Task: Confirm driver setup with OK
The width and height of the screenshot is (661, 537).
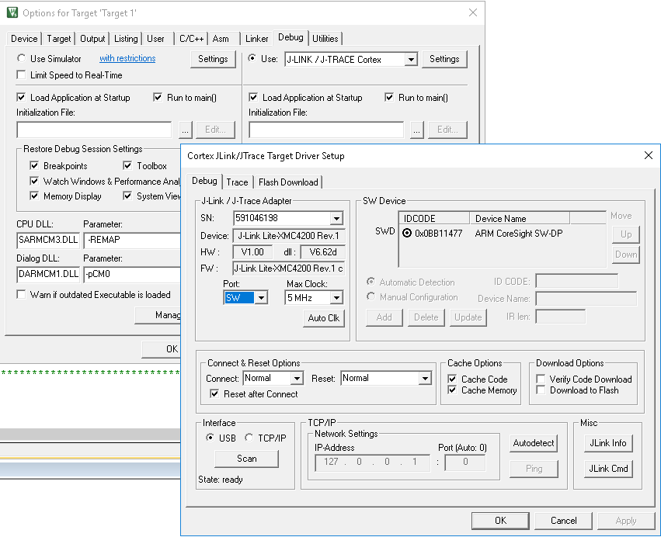Action: click(500, 521)
